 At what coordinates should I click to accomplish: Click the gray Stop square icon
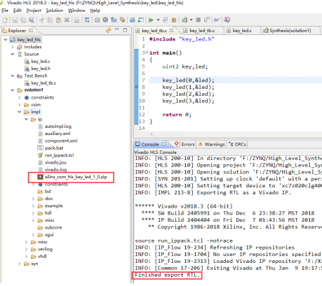coord(199,20)
